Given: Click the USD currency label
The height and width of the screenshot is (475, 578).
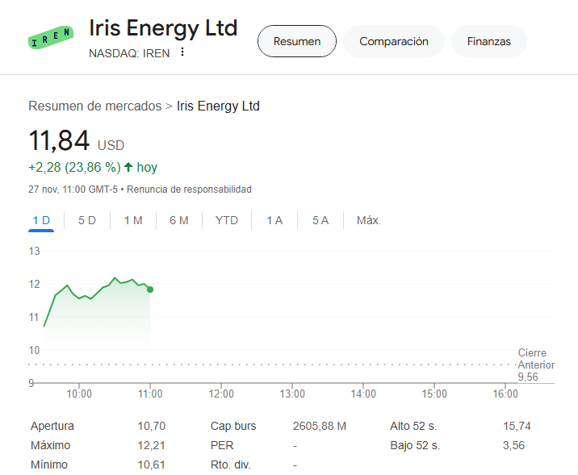Looking at the screenshot, I should coord(111,145).
